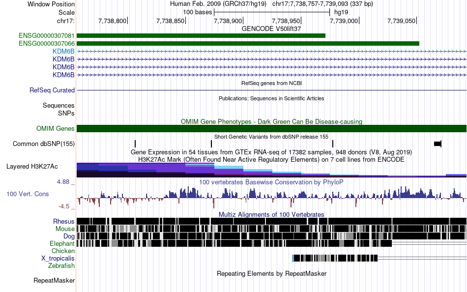
Task: Click the Dog alignment label
Action: (69, 236)
